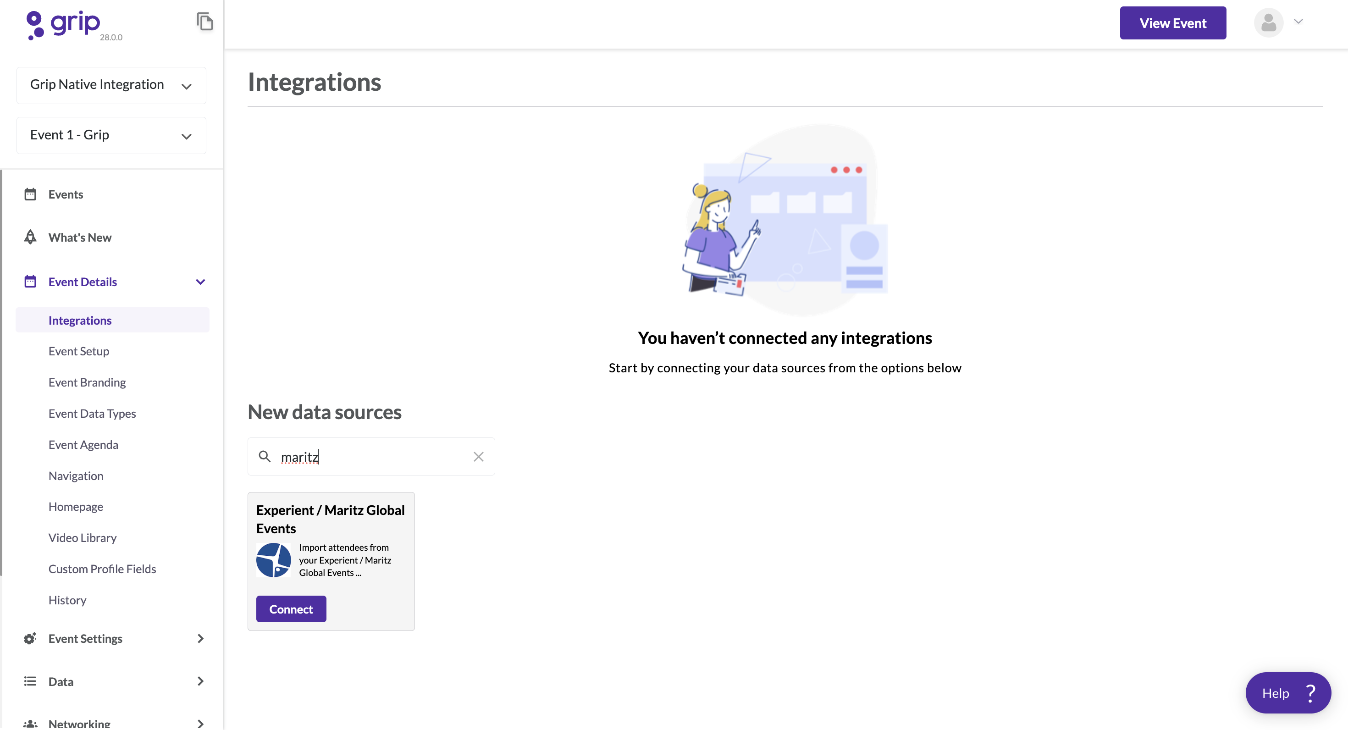Click the Event Settings gear icon
Image resolution: width=1348 pixels, height=730 pixels.
coord(30,638)
